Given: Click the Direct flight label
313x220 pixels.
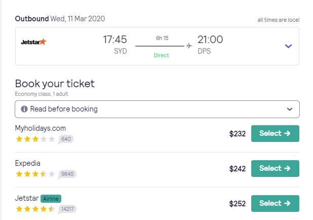Looking at the screenshot, I should [162, 55].
